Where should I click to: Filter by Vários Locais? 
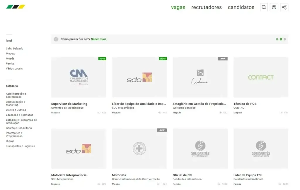pyautogui.click(x=14, y=68)
